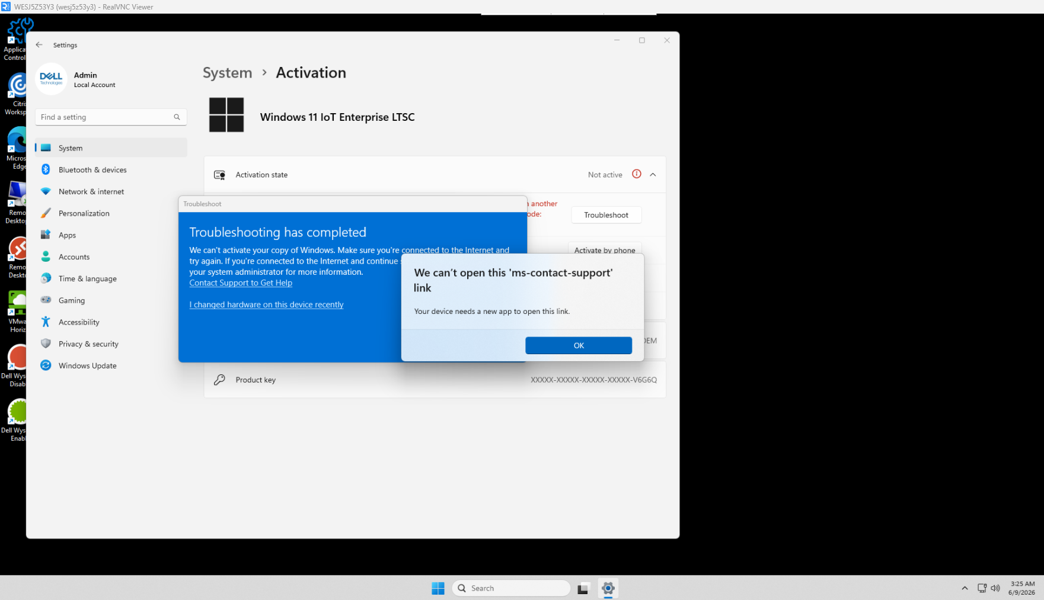Image resolution: width=1044 pixels, height=600 pixels.
Task: Select Privacy & security in the sidebar
Action: point(111,344)
